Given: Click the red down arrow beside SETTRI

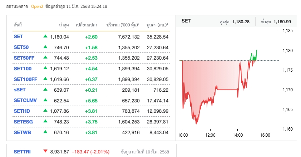Looking at the screenshot, I should tap(45, 151).
